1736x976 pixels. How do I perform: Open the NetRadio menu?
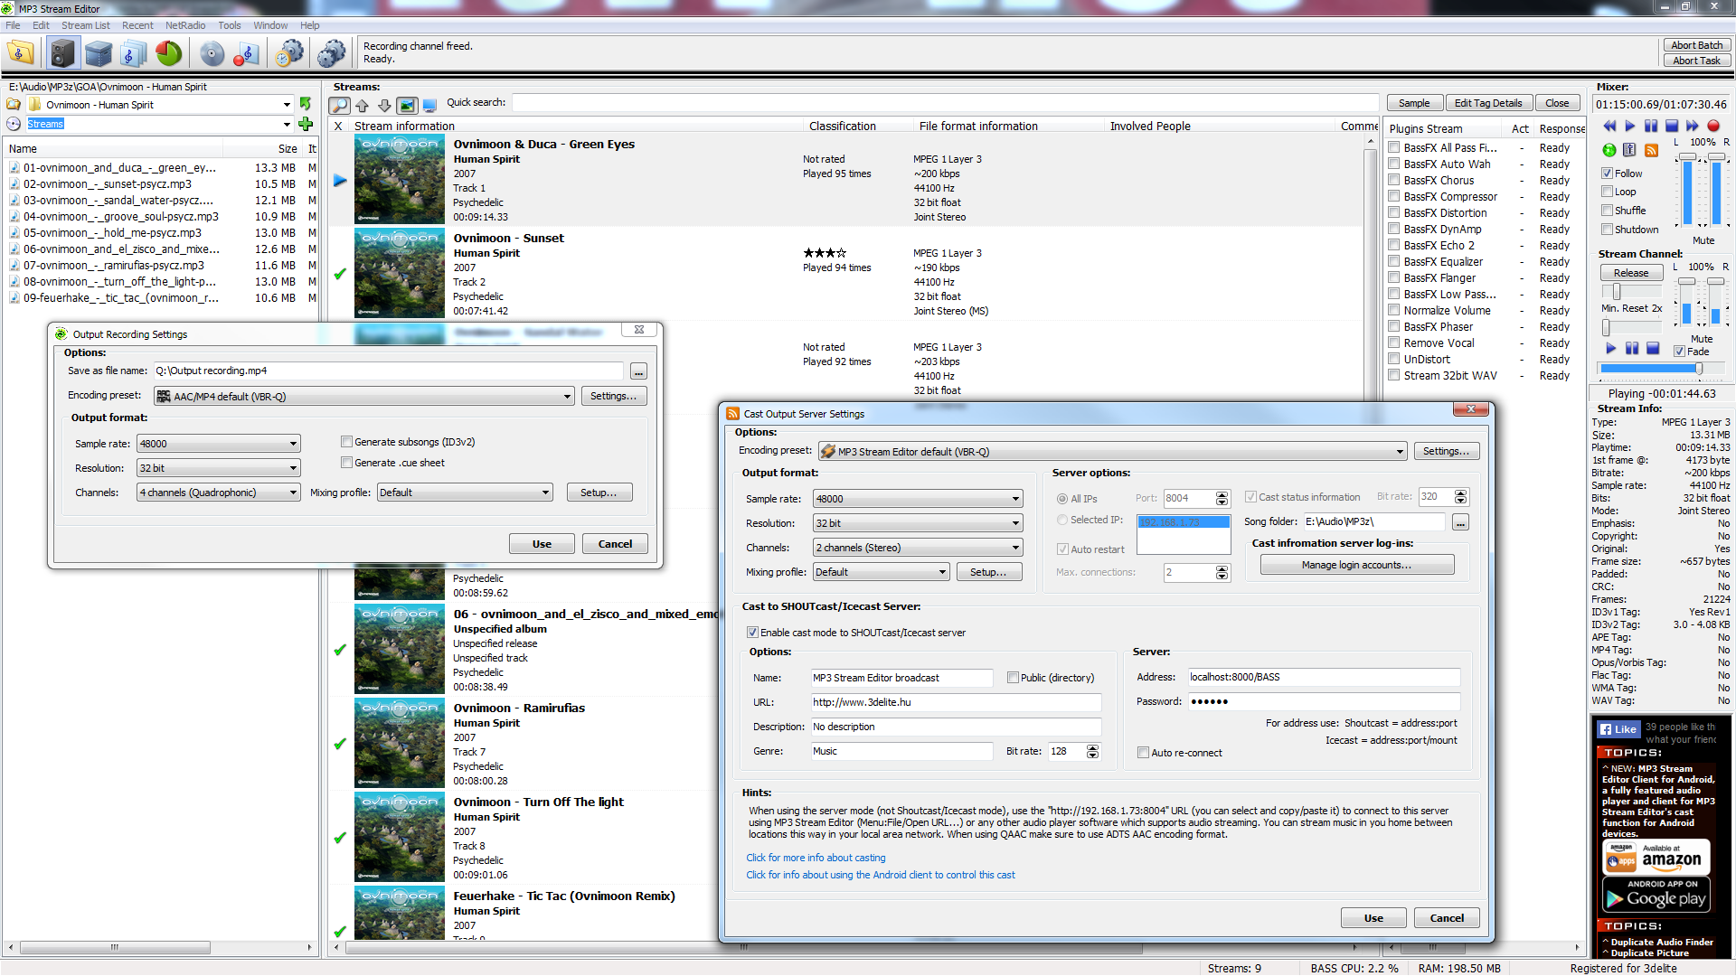click(x=184, y=24)
